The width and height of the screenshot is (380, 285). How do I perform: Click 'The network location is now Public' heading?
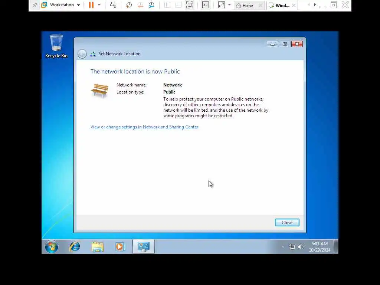pos(135,72)
